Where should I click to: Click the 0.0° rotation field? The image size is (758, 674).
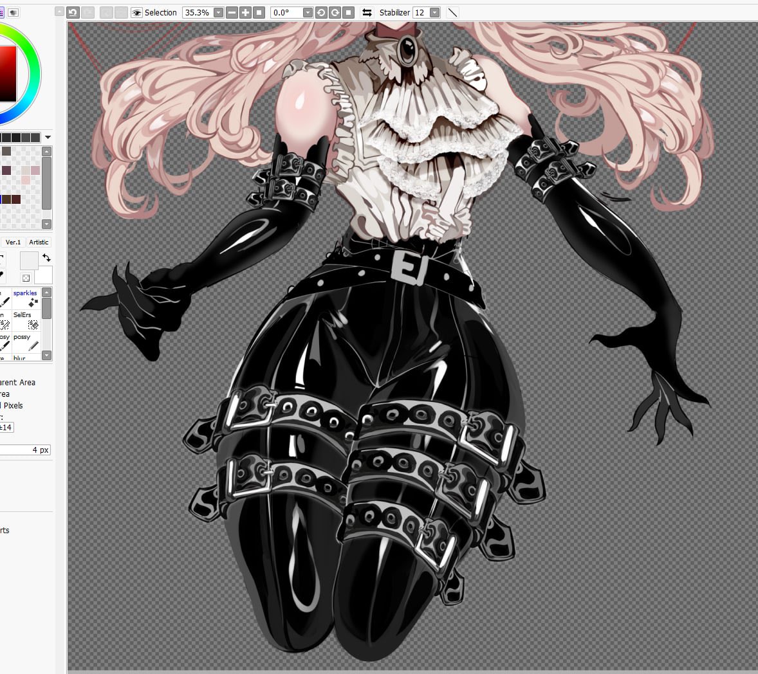[x=287, y=13]
